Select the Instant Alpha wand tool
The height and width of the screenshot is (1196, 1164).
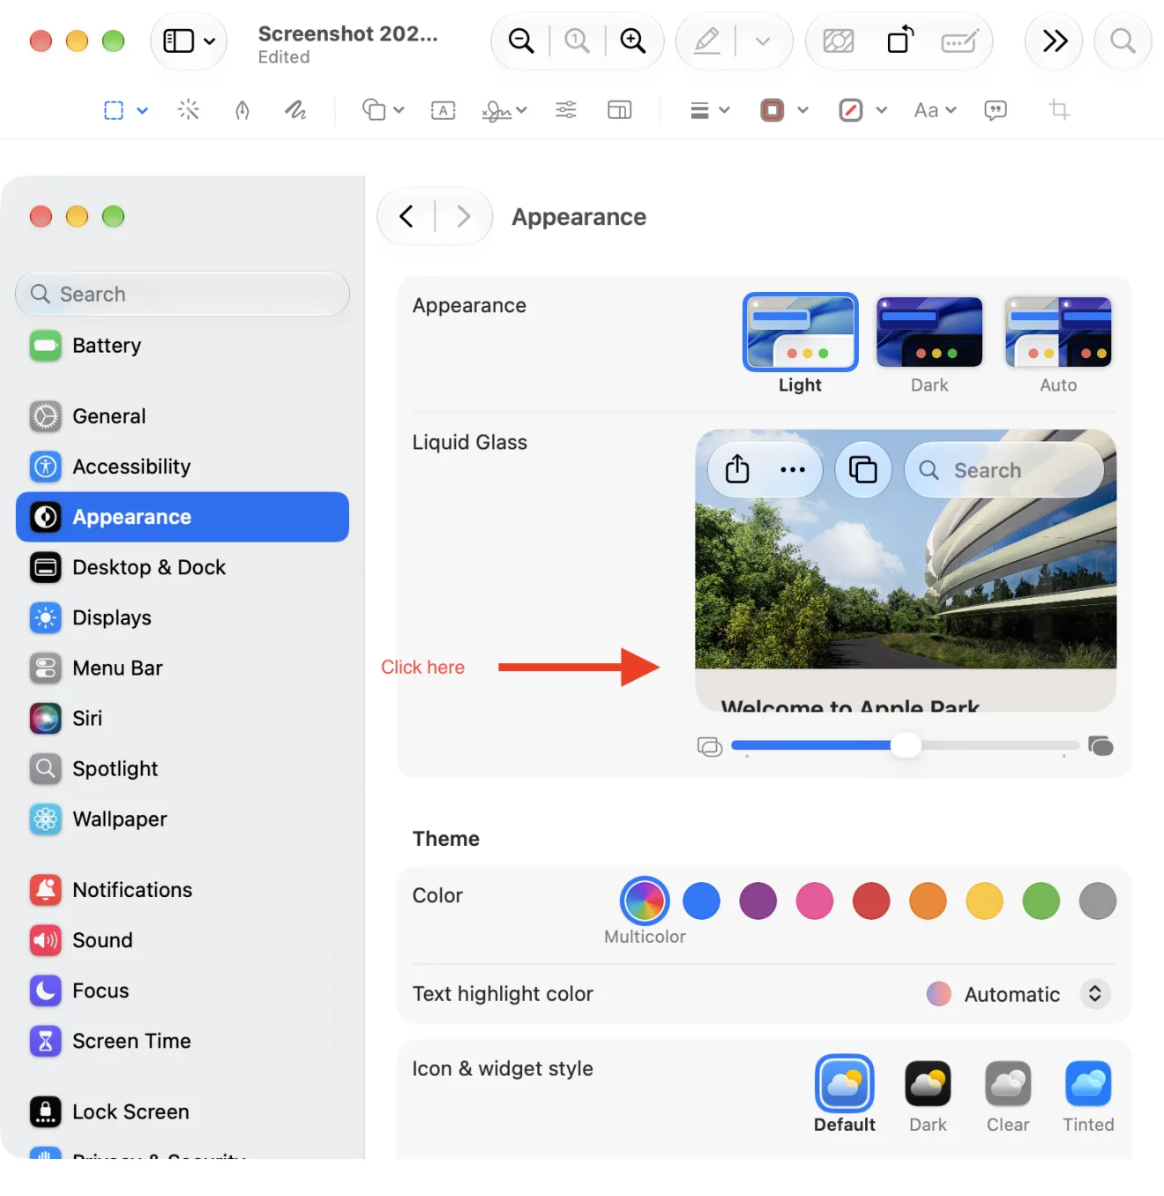pos(189,110)
